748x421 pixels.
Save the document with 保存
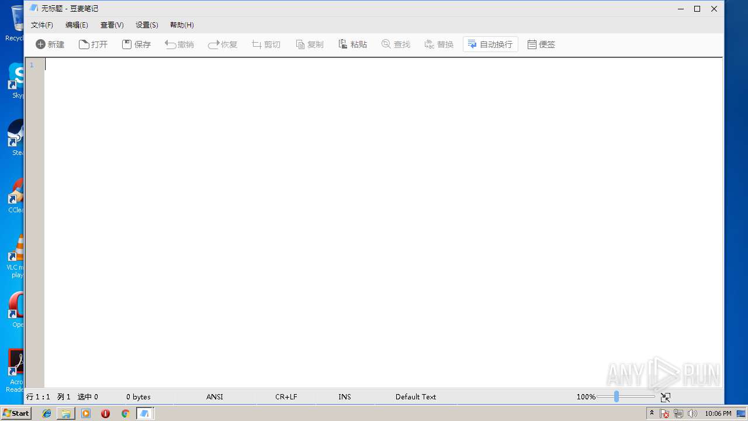click(x=137, y=44)
